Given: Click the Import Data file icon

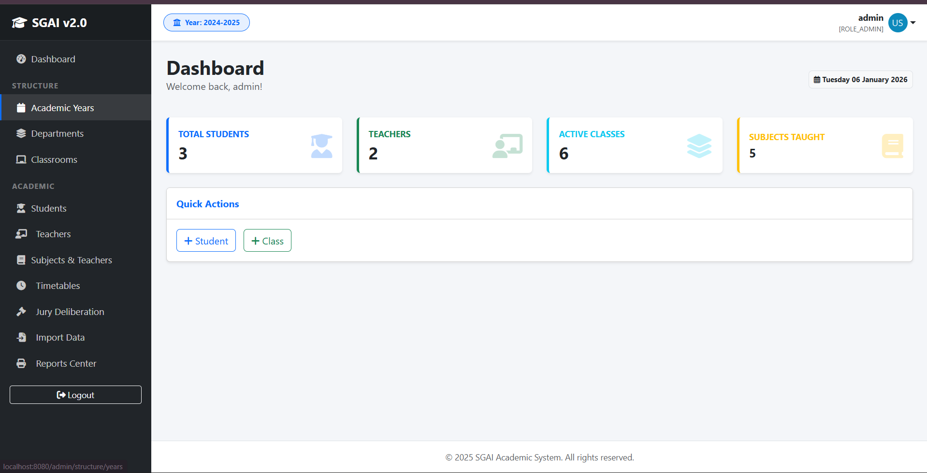Looking at the screenshot, I should pos(21,337).
